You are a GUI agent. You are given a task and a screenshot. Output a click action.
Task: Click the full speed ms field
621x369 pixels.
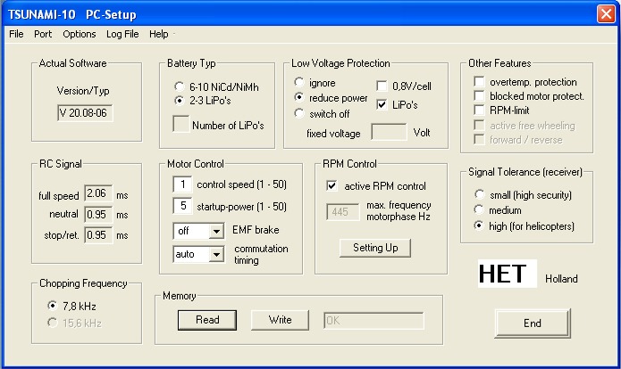(x=98, y=193)
